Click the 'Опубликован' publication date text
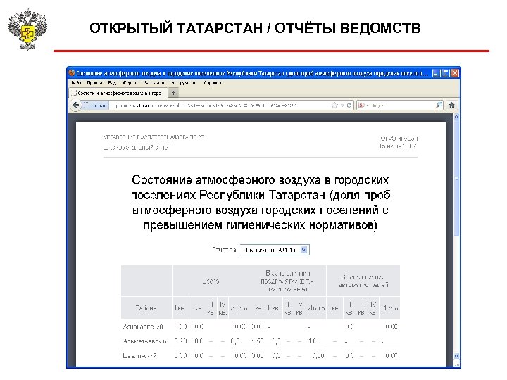Screen dimensions: 507x380 [x=399, y=142]
